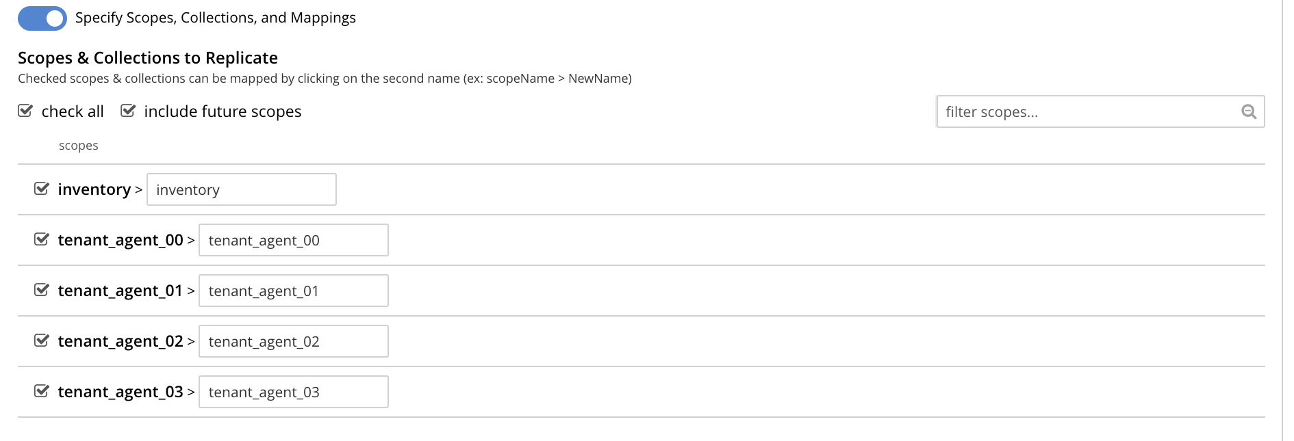Image resolution: width=1294 pixels, height=441 pixels.
Task: Click the tenant_agent_03 mapping name field
Action: (294, 392)
